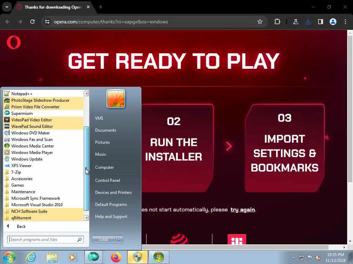Expand Microsoft Sync Framework folder

point(43,198)
